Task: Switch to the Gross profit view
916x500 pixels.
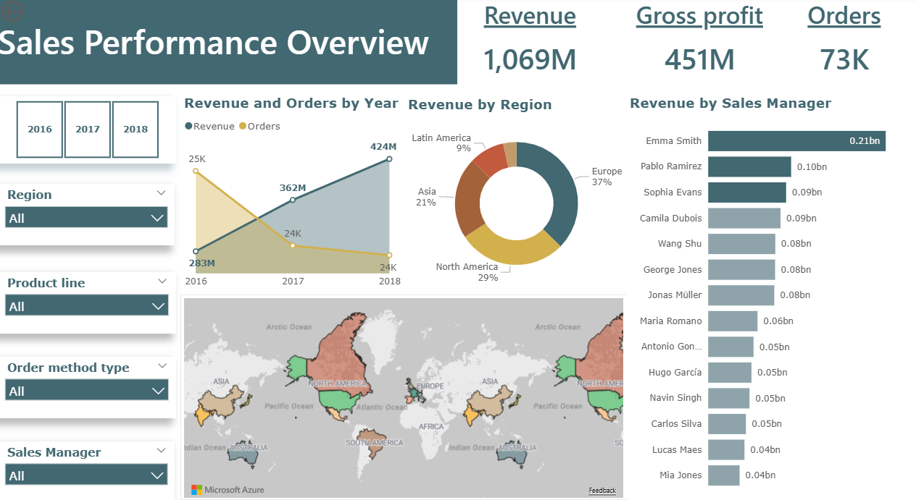Action: tap(699, 16)
